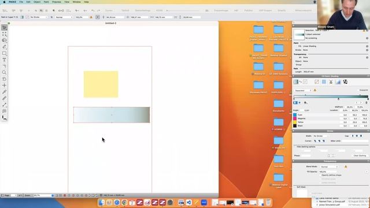Choose the linear shading fill type icon
Screen dimensions: 370x208
coord(295,82)
